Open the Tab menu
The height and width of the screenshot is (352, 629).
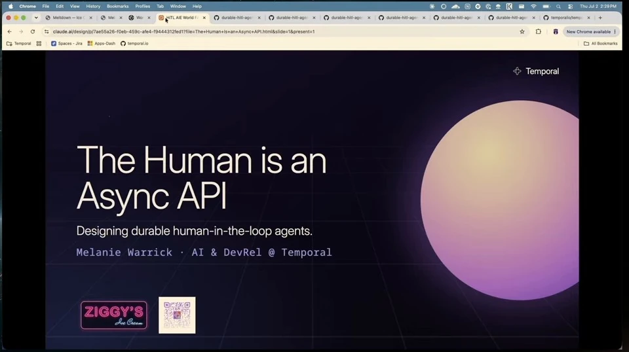coord(160,7)
